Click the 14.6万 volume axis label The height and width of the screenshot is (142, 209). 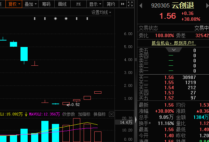coord(126,122)
